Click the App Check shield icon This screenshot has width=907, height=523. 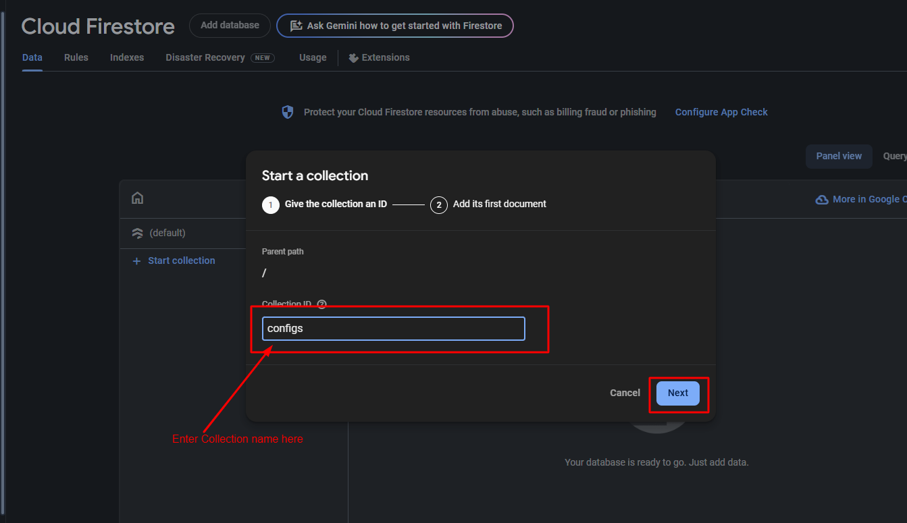point(288,112)
